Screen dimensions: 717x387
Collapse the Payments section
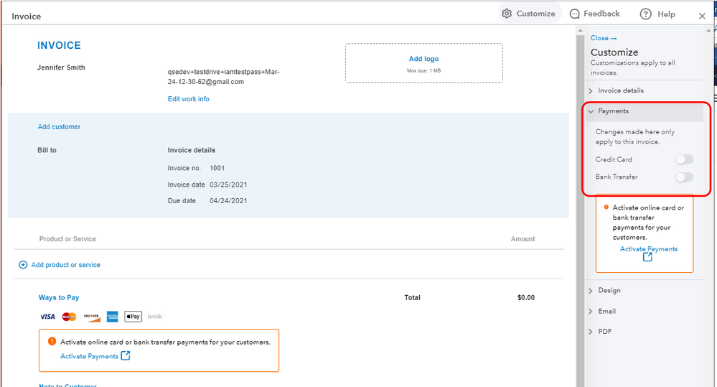tap(613, 111)
